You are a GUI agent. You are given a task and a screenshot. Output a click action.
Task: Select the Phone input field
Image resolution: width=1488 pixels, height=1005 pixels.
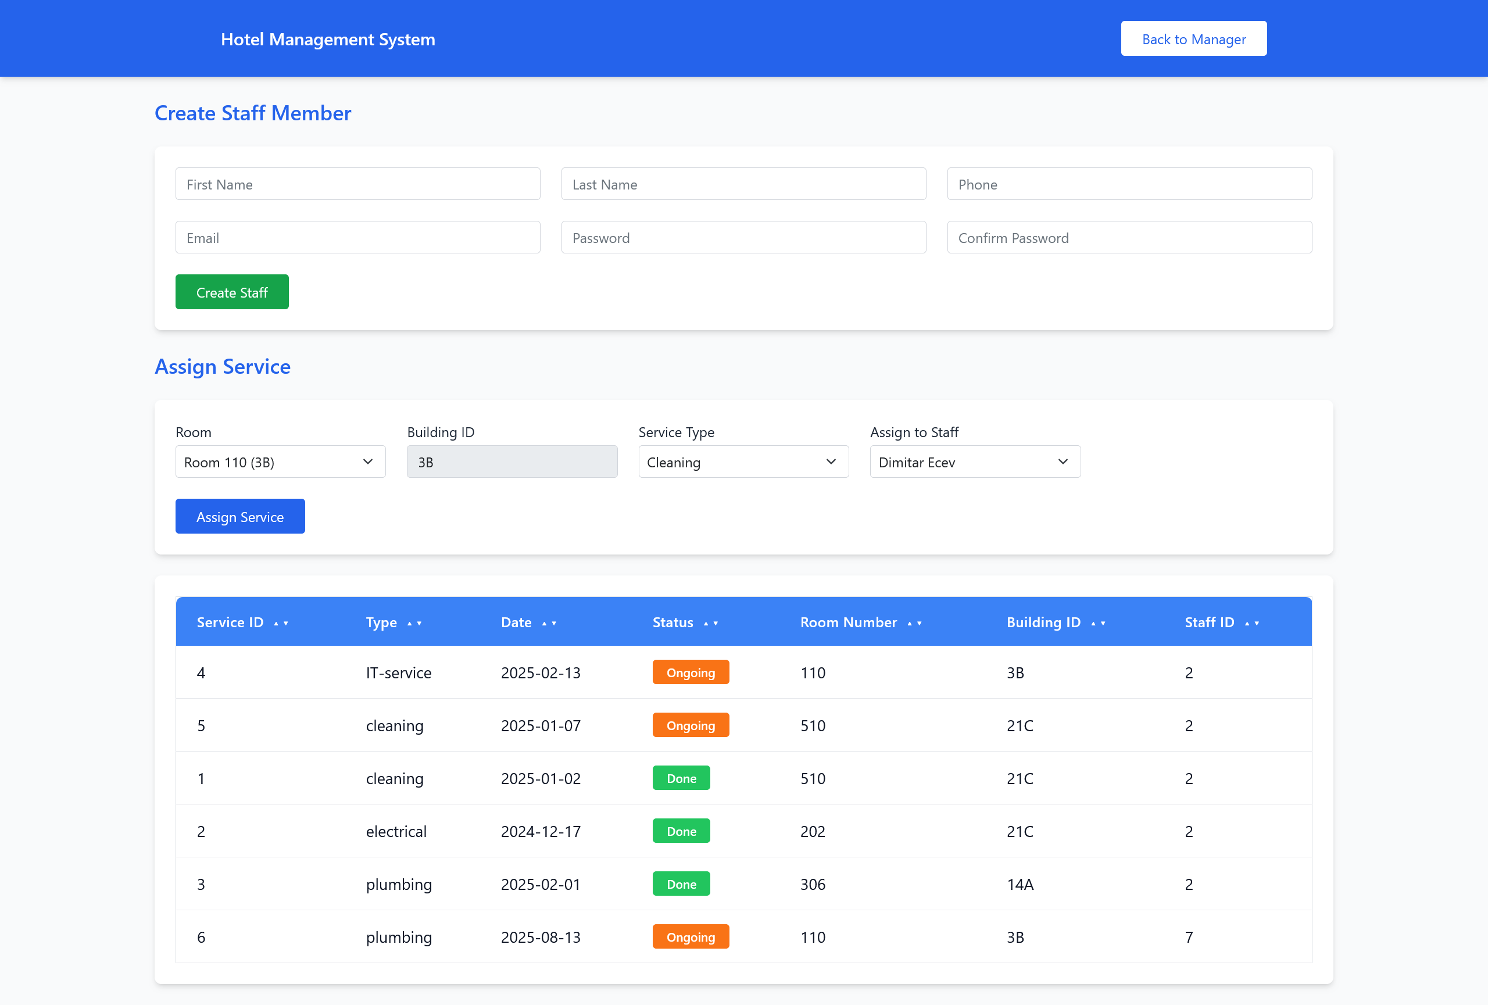point(1129,184)
